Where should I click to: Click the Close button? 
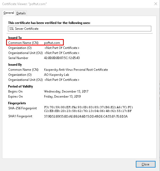pyautogui.click(x=145, y=164)
